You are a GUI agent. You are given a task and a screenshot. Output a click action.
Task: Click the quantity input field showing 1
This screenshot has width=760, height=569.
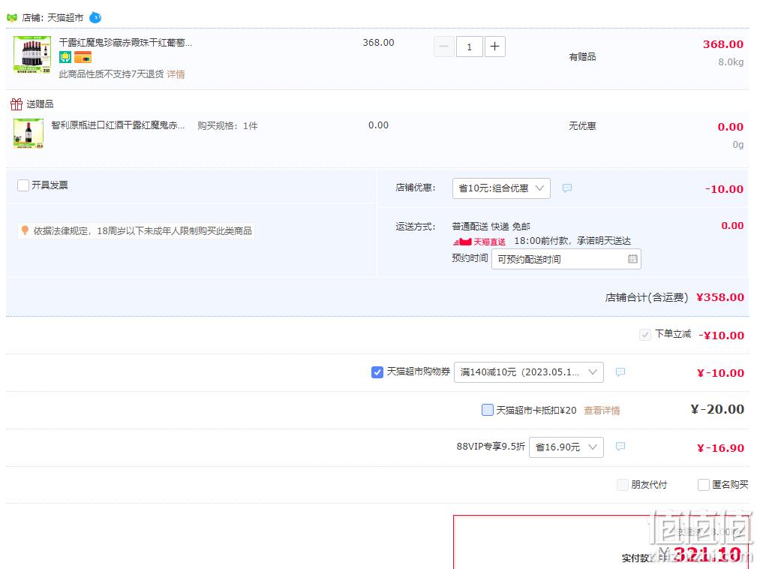point(469,47)
